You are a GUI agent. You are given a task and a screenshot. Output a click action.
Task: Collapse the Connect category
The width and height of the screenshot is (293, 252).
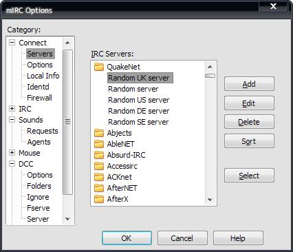12,43
